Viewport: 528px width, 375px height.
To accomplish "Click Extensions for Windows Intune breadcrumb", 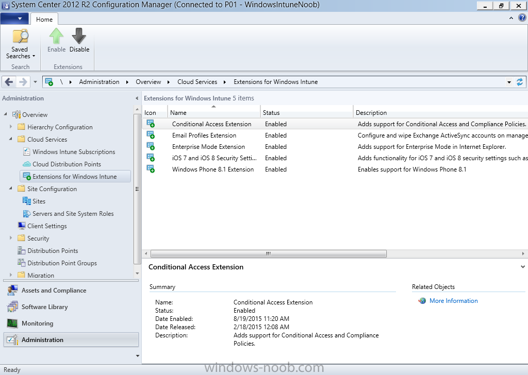I will click(x=275, y=82).
